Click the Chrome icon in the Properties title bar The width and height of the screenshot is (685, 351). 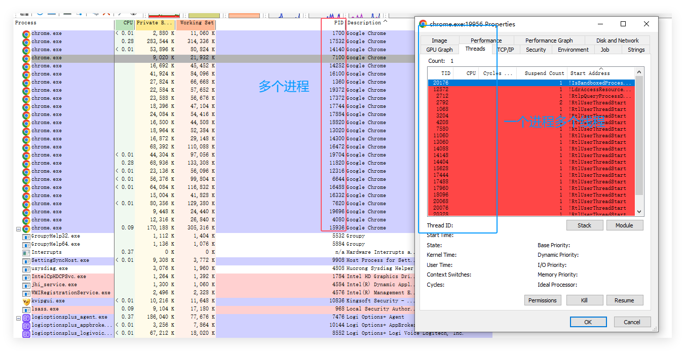423,24
